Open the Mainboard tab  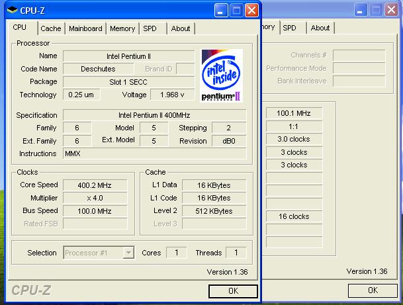click(x=85, y=28)
